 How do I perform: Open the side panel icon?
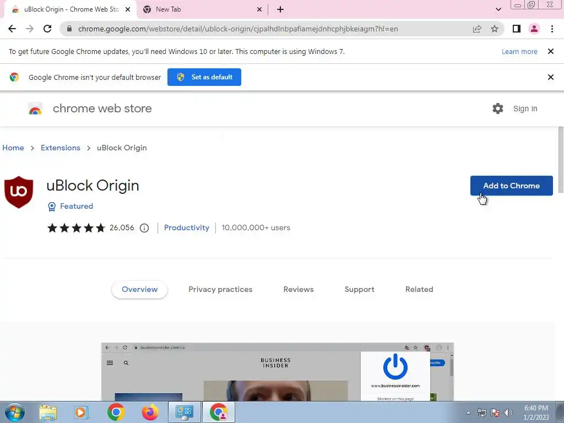click(x=517, y=29)
